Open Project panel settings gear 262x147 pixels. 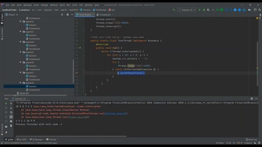tap(68, 15)
